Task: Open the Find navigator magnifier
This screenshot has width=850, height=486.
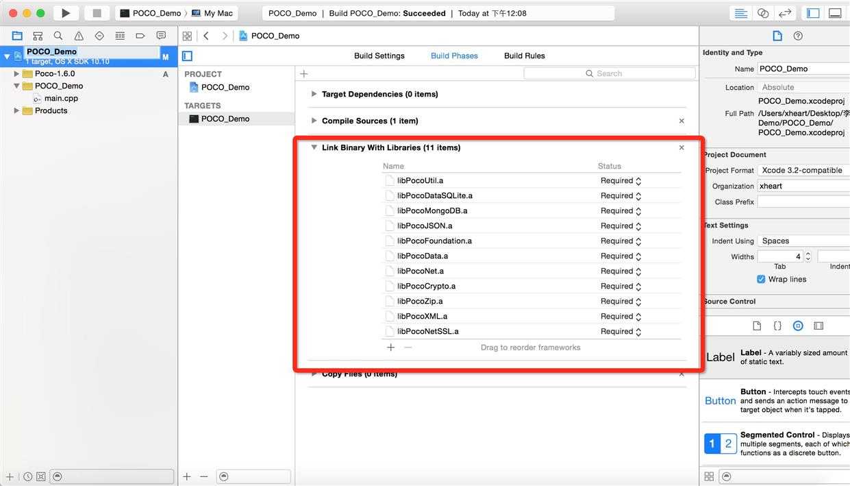Action: click(x=58, y=36)
